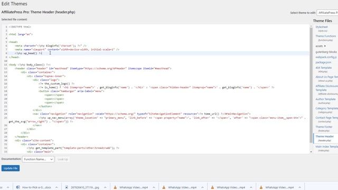Click the opening <head> tag line
This screenshot has height=190, width=338.
click(x=13, y=42)
